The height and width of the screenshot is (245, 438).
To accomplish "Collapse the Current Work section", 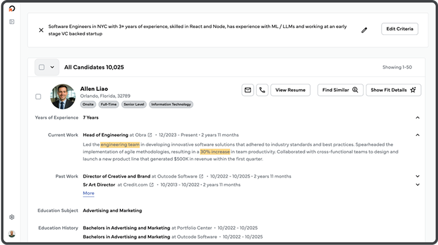I will point(417,135).
